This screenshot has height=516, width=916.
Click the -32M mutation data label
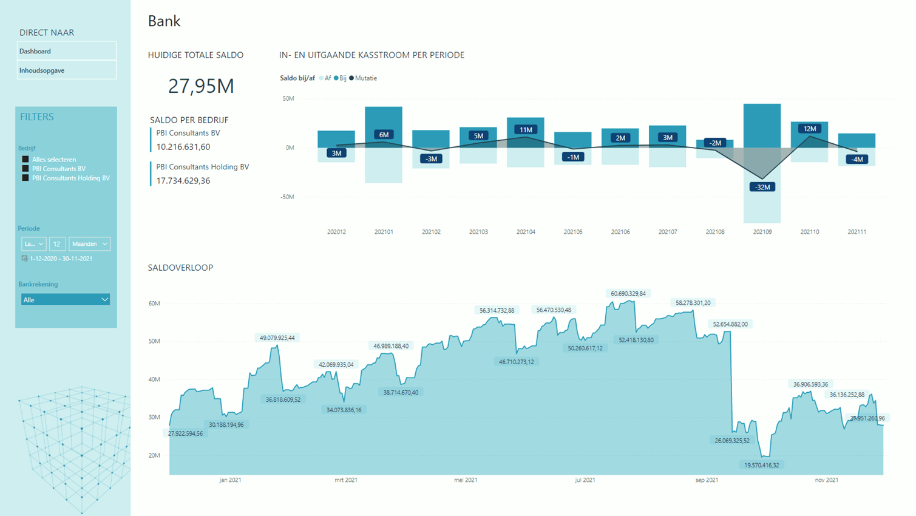[x=762, y=188]
